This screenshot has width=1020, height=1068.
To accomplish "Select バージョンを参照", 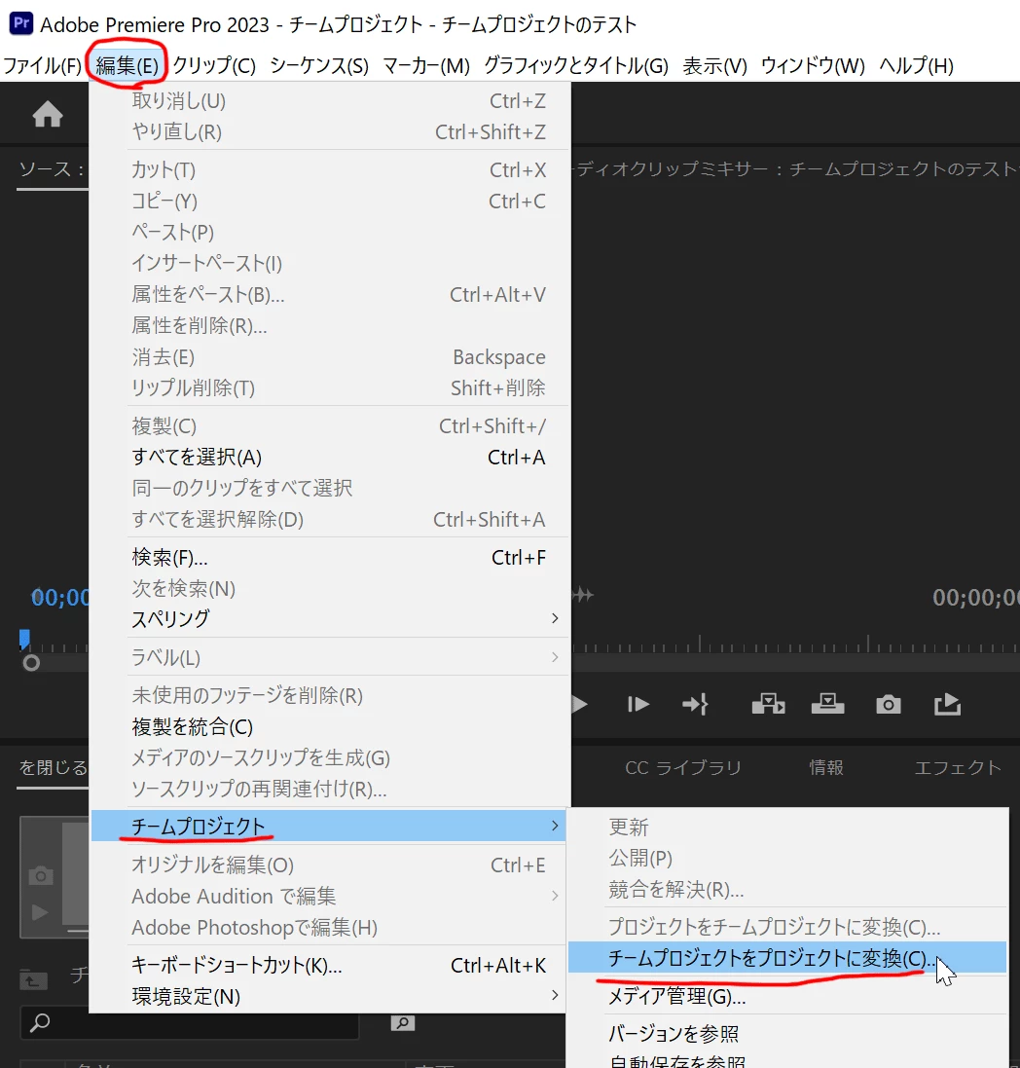I will pos(787,1034).
